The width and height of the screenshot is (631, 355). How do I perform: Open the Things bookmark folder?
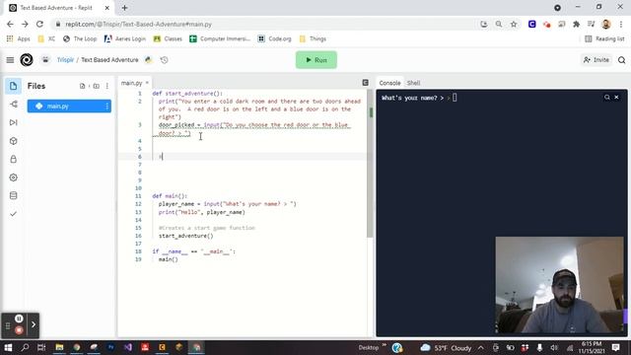click(313, 39)
